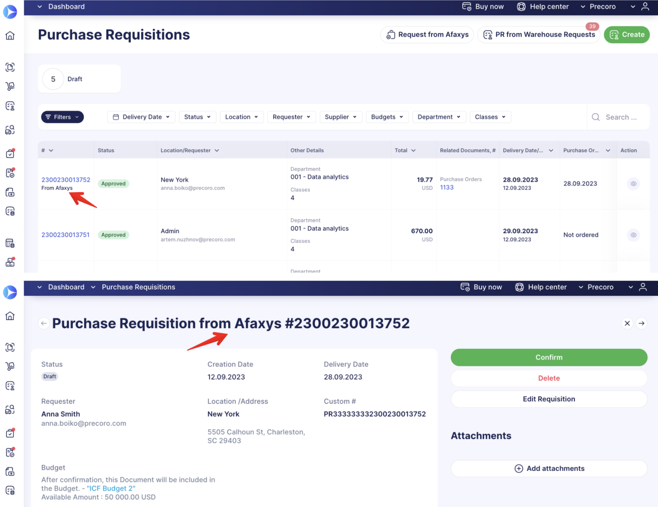658x507 pixels.
Task: Open purchase order link 1133
Action: click(447, 188)
